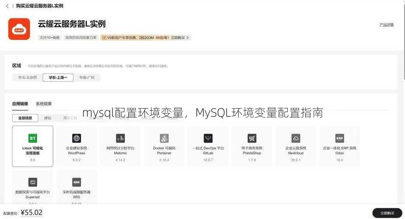Select region 华东-上海一

coord(58,77)
